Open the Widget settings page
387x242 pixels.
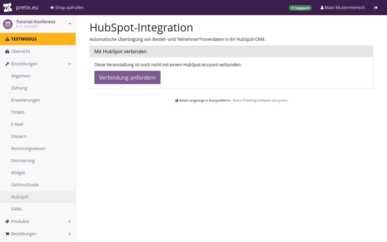pos(38,173)
